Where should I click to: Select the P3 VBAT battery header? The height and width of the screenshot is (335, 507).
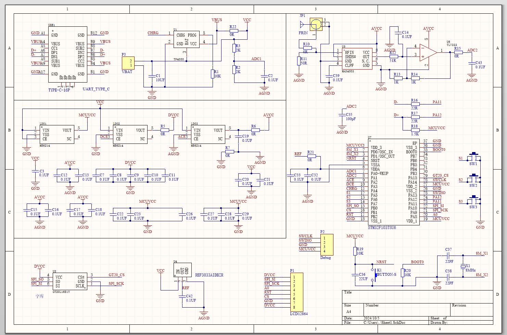pos(128,63)
